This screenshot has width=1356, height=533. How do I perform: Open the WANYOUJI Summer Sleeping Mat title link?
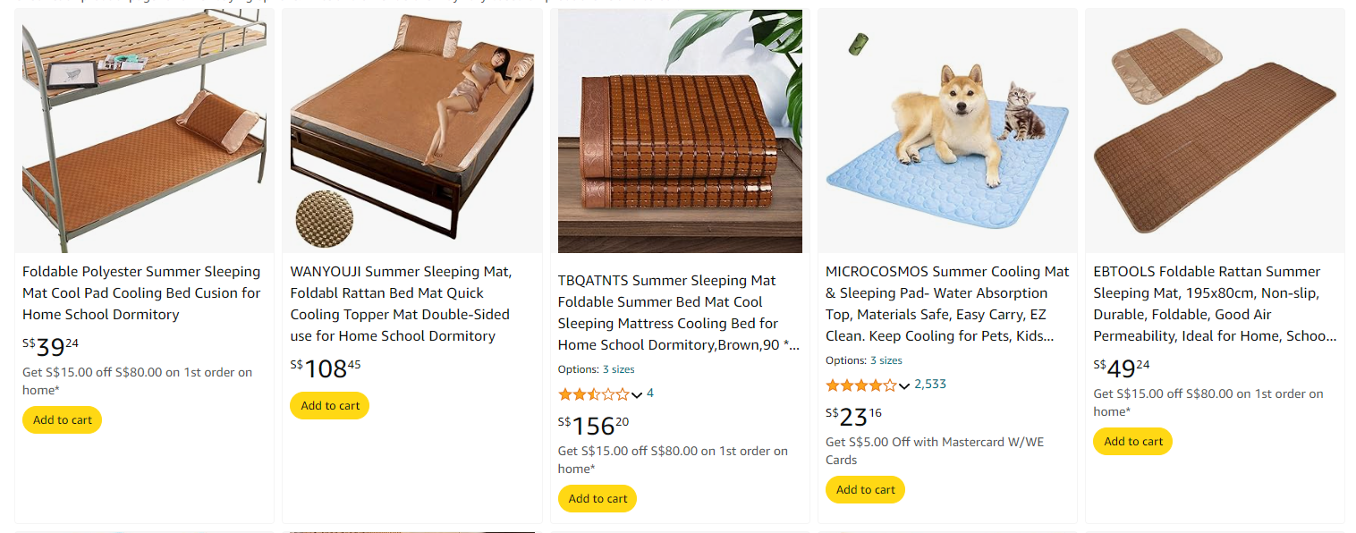tap(402, 304)
